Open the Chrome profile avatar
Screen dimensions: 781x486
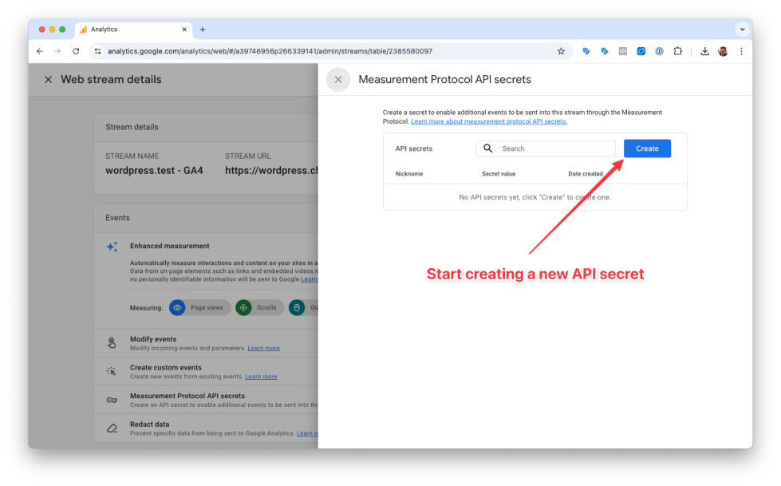point(723,51)
